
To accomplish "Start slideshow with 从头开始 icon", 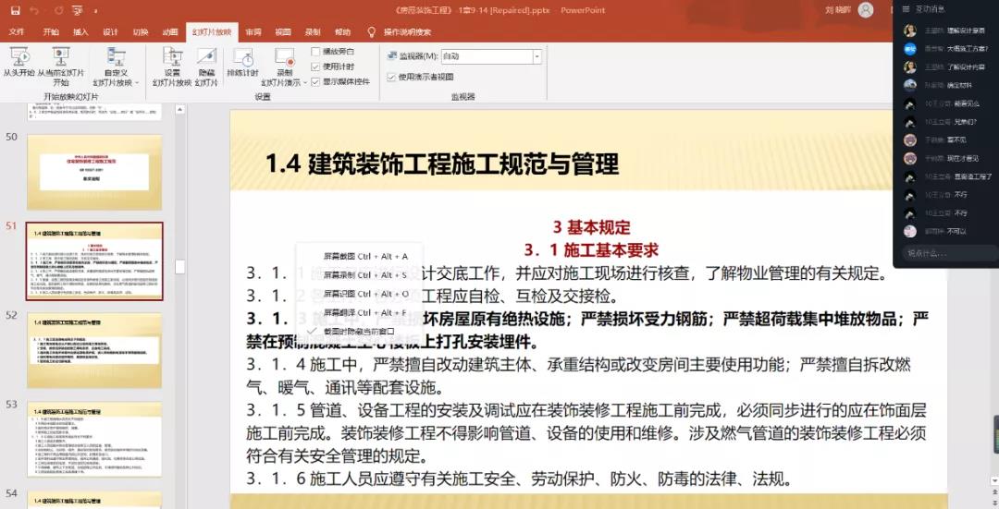I will pos(18,57).
